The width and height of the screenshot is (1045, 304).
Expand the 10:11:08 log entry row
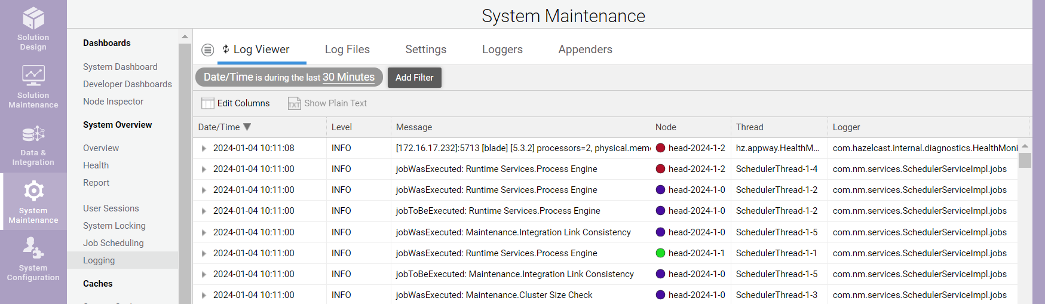pos(204,149)
